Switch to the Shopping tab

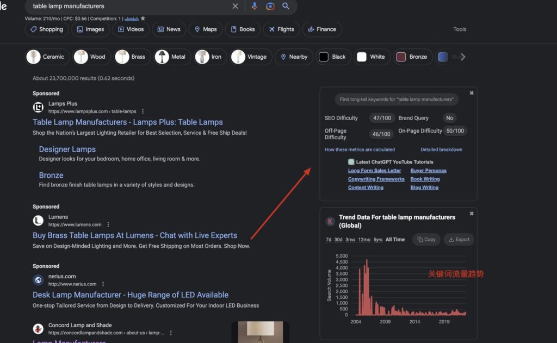[47, 29]
